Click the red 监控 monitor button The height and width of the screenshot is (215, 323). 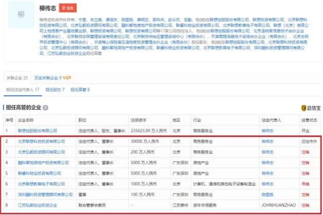(68, 8)
